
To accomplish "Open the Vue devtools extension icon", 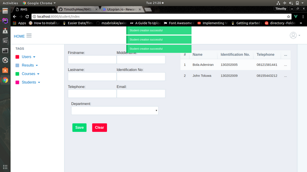I will click(x=296, y=17).
